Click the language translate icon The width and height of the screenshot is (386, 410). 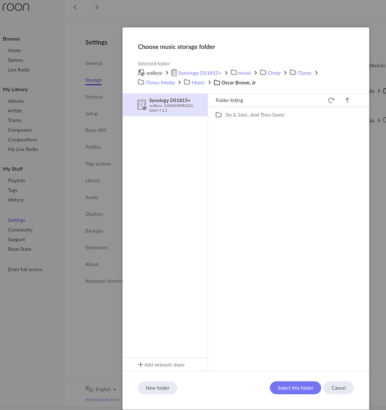89,389
